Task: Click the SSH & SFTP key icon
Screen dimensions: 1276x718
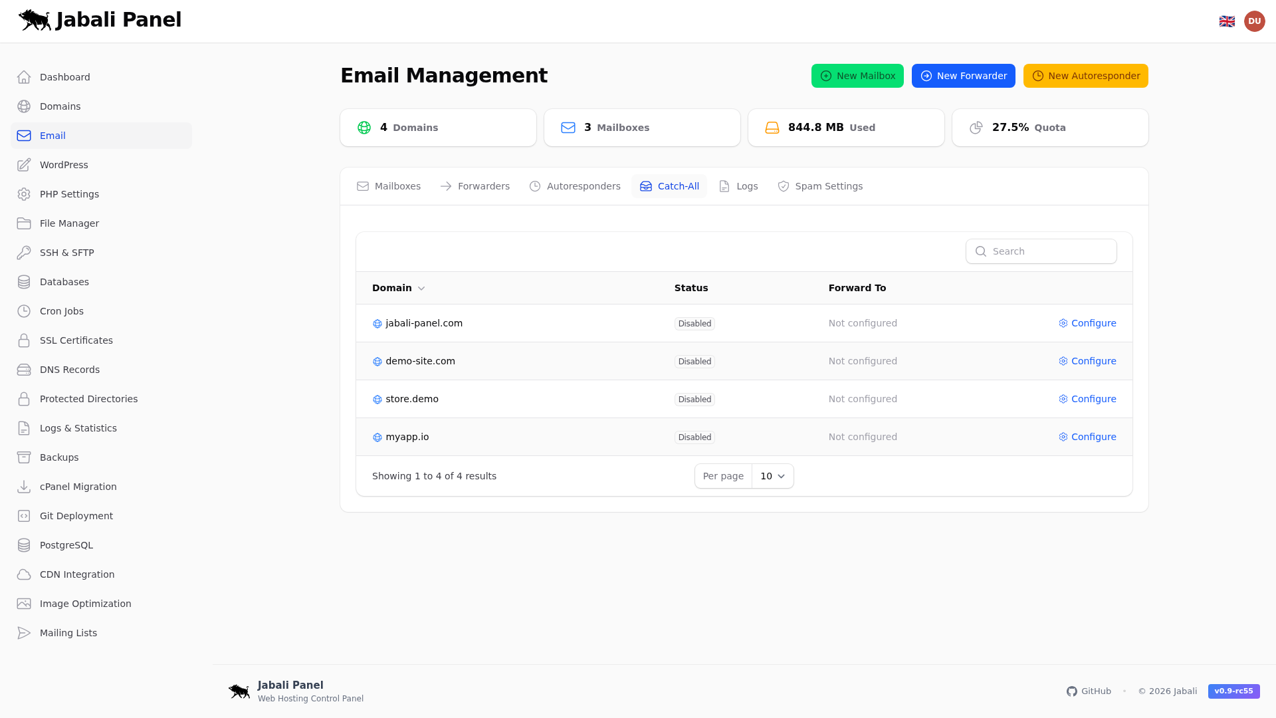Action: [24, 253]
